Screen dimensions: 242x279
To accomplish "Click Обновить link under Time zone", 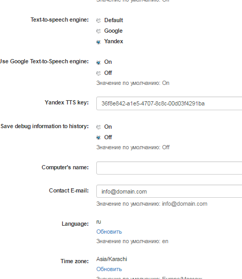I will [x=109, y=269].
